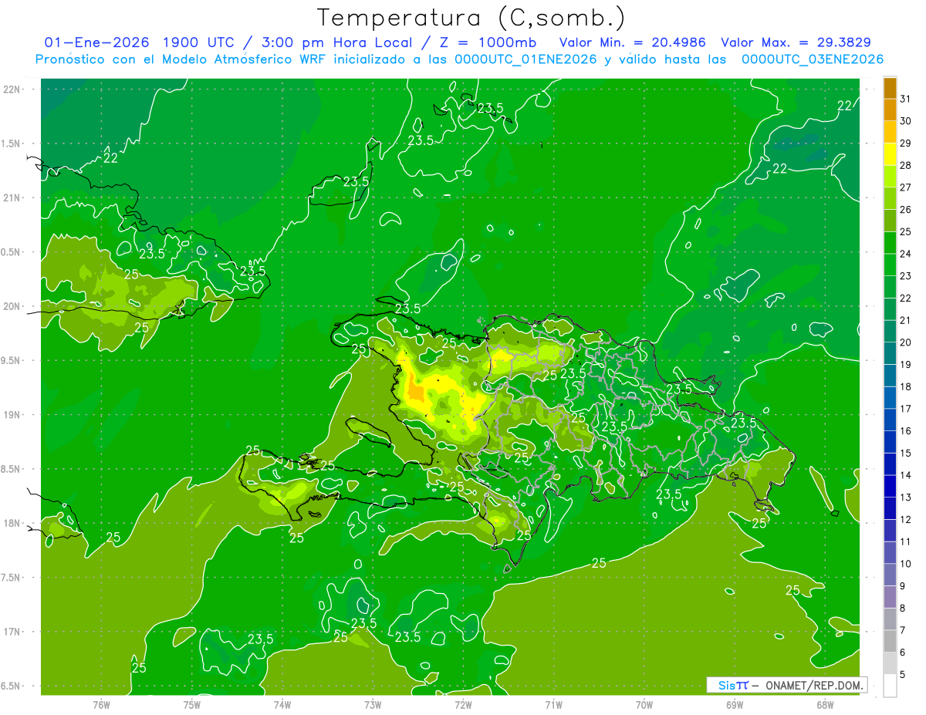Click the '72W' longitude axis label

click(x=463, y=704)
